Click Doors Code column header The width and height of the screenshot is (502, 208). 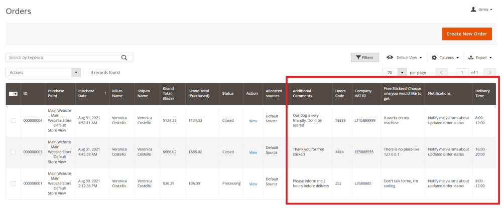coord(342,94)
